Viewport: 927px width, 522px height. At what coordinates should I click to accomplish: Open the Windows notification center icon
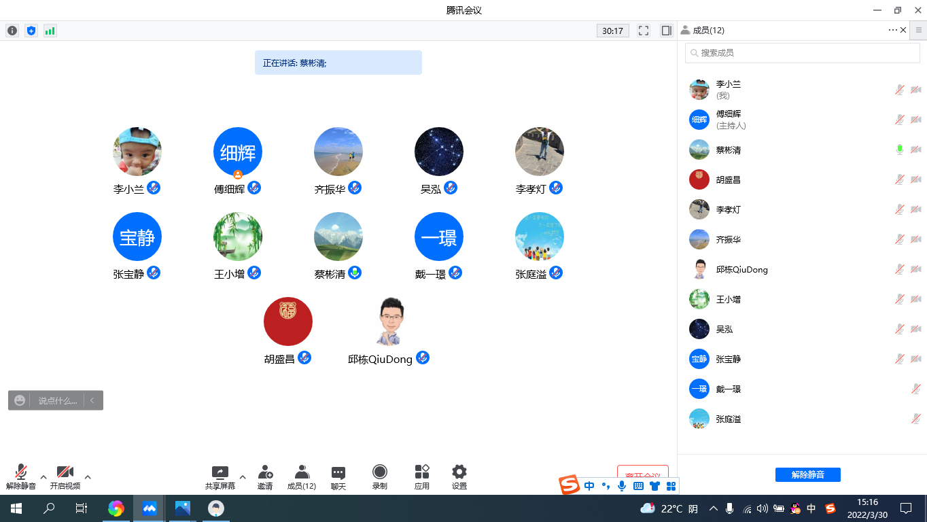[905, 508]
